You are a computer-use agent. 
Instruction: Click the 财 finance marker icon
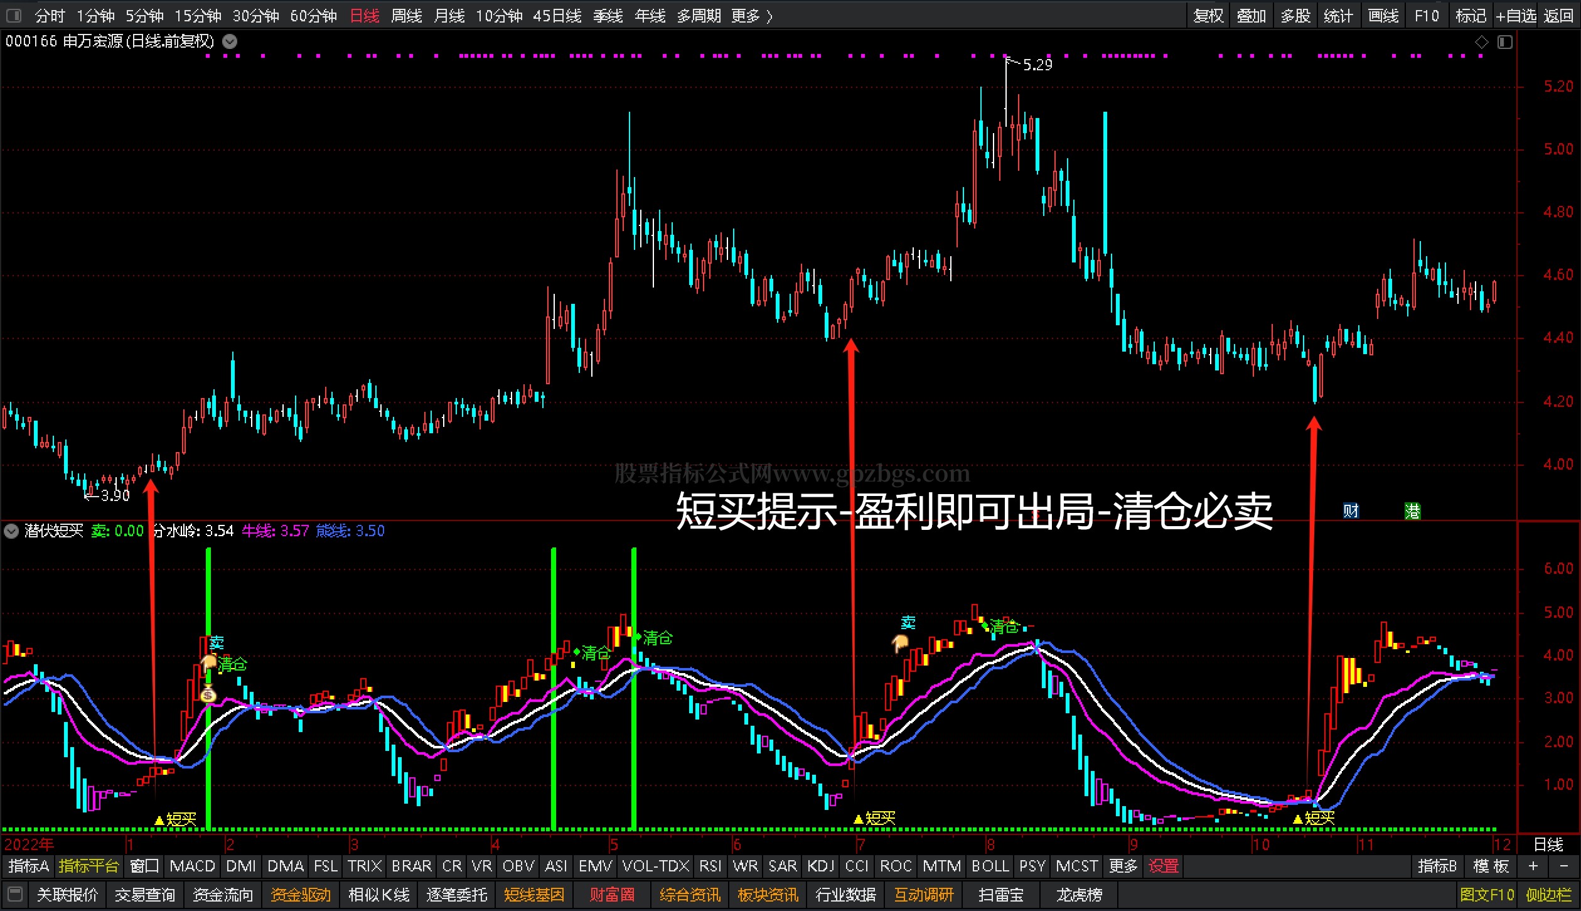pos(1351,511)
